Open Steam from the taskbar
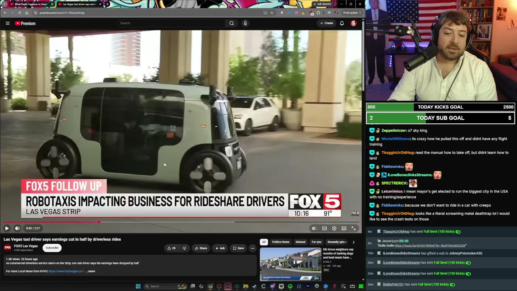Image resolution: width=517 pixels, height=291 pixels. (x=254, y=286)
